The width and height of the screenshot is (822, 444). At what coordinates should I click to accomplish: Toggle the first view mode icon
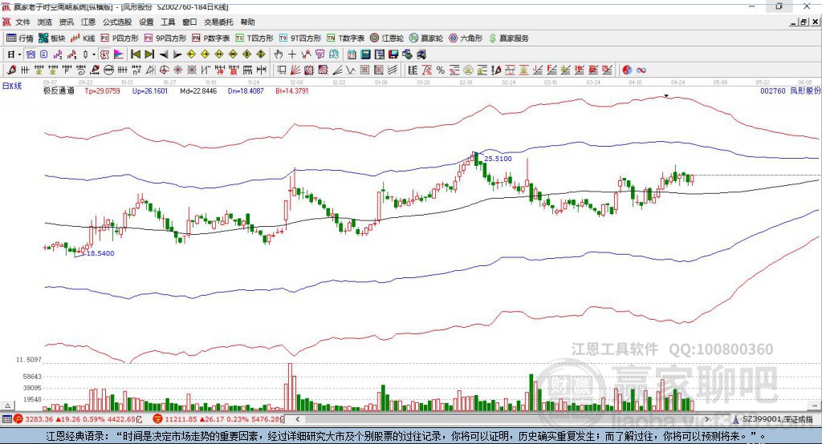(x=31, y=54)
